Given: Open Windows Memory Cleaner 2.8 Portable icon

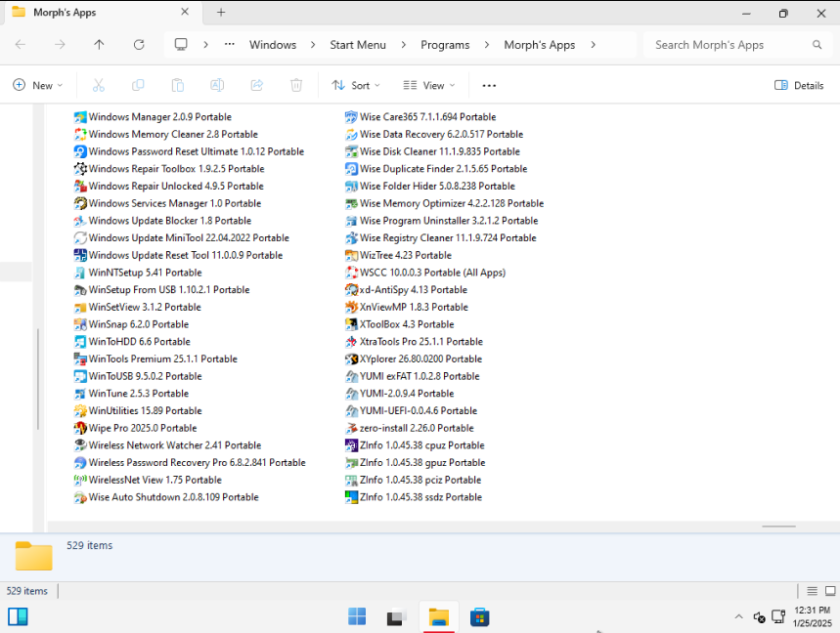Looking at the screenshot, I should (80, 134).
